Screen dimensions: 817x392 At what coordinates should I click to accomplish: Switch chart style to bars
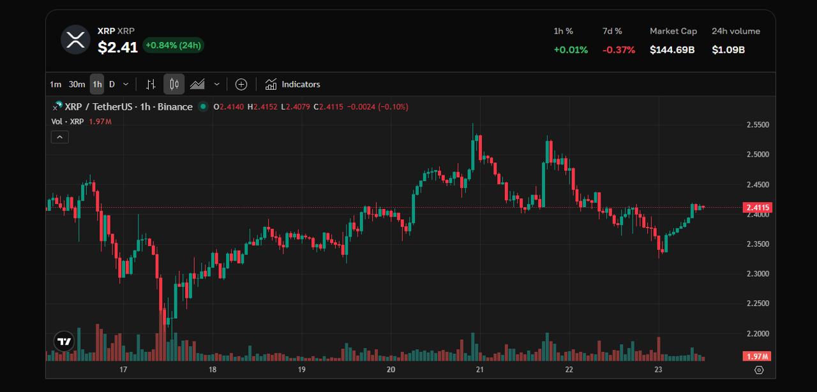click(151, 84)
